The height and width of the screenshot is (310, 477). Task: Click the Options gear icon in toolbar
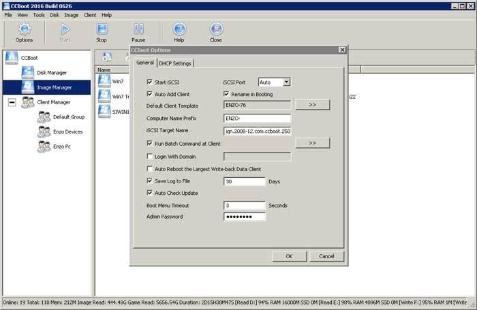pos(25,29)
